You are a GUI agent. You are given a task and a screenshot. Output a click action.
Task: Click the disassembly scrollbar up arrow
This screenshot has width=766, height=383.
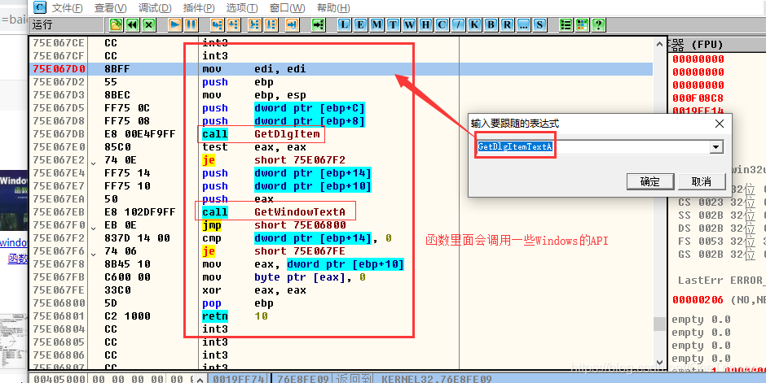(659, 44)
